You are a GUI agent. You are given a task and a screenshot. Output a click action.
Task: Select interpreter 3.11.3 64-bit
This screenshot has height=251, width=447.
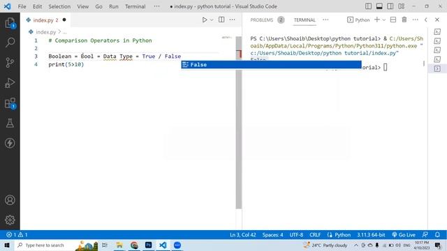[371, 235]
